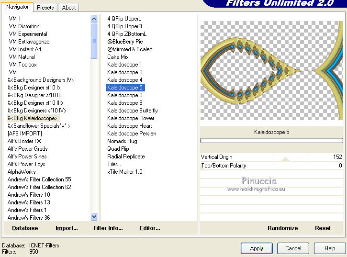Viewport: 347px width, 257px height.
Task: Choose the VM Natural category
Action: pyautogui.click(x=22, y=57)
